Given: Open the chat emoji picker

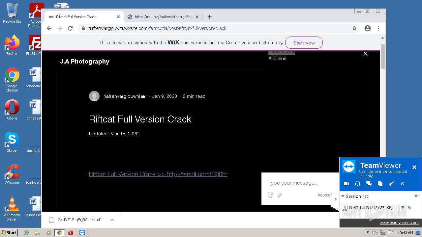Looking at the screenshot, I should click(x=271, y=195).
